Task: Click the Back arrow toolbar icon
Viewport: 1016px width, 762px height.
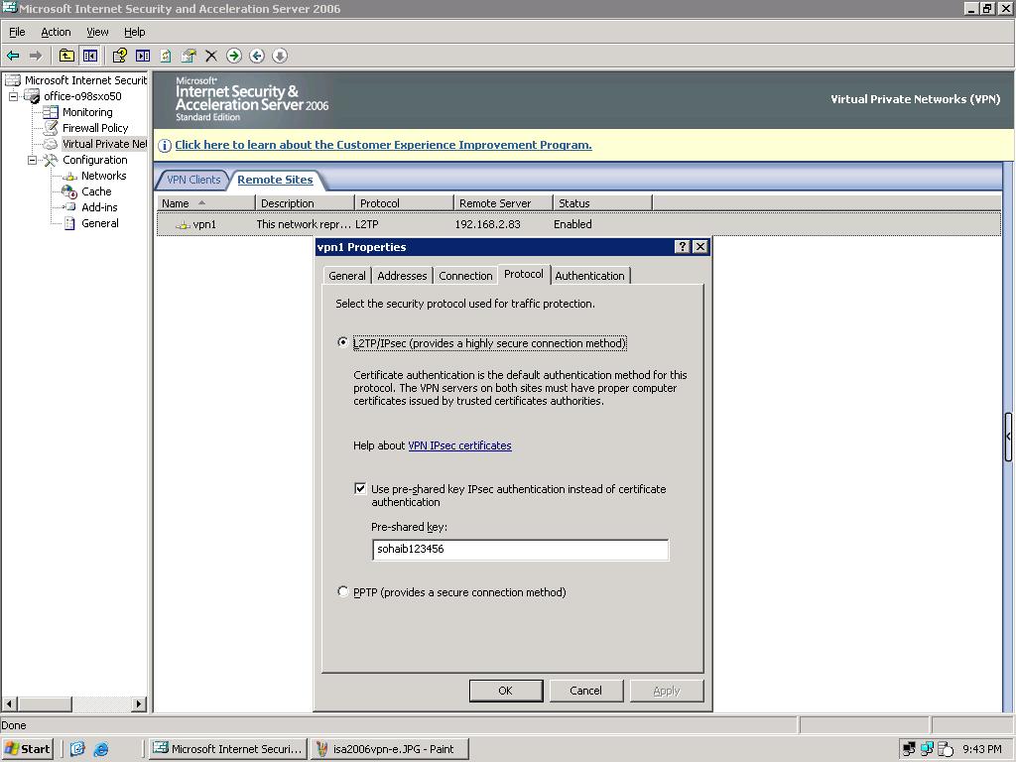Action: point(13,56)
